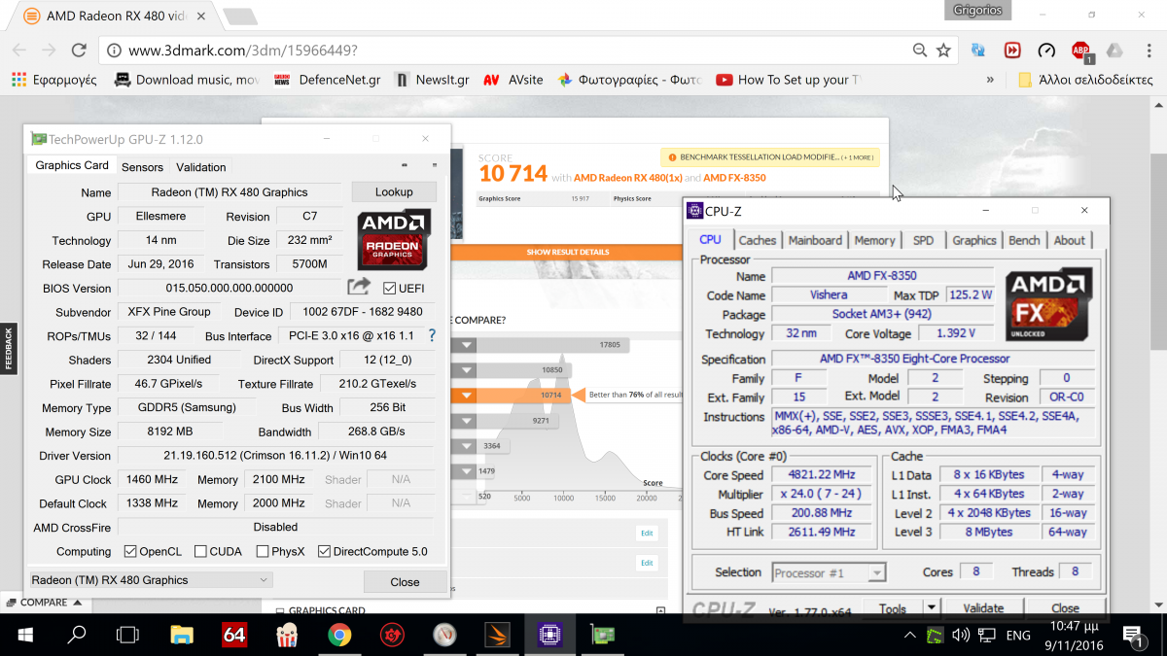The width and height of the screenshot is (1167, 656).
Task: Go back in browser history
Action: 20,51
